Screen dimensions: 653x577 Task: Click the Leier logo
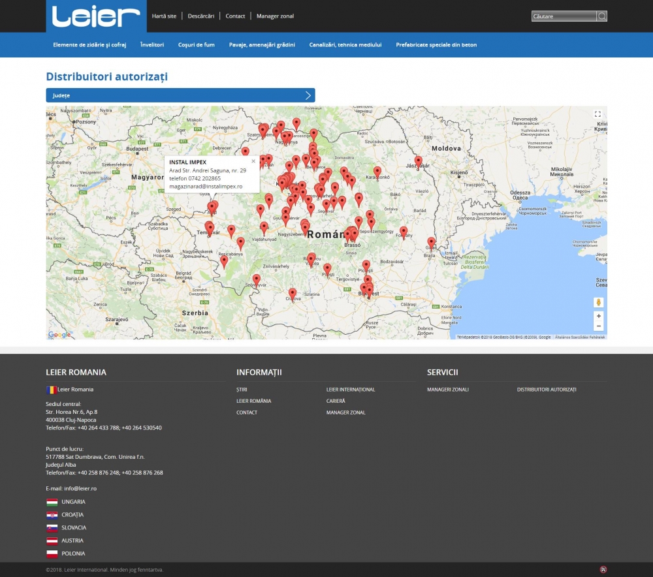click(x=96, y=16)
